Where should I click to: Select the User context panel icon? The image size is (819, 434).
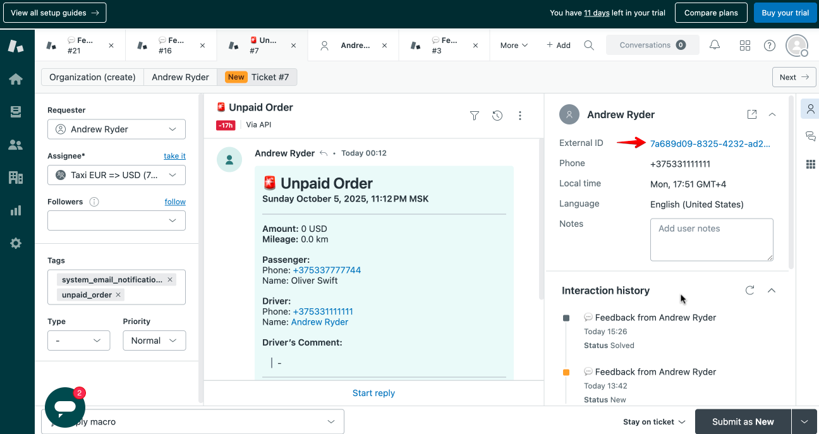[810, 109]
